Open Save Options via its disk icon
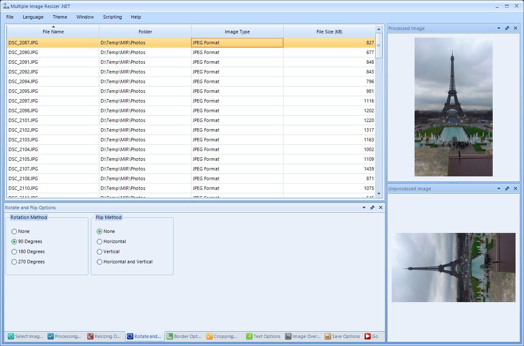This screenshot has width=524, height=346. [327, 336]
